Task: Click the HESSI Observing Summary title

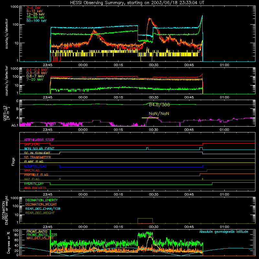Action: [x=137, y=3]
